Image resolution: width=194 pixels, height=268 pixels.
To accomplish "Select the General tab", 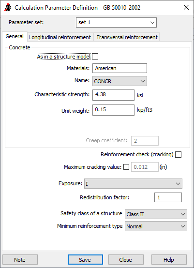I will 15,36.
